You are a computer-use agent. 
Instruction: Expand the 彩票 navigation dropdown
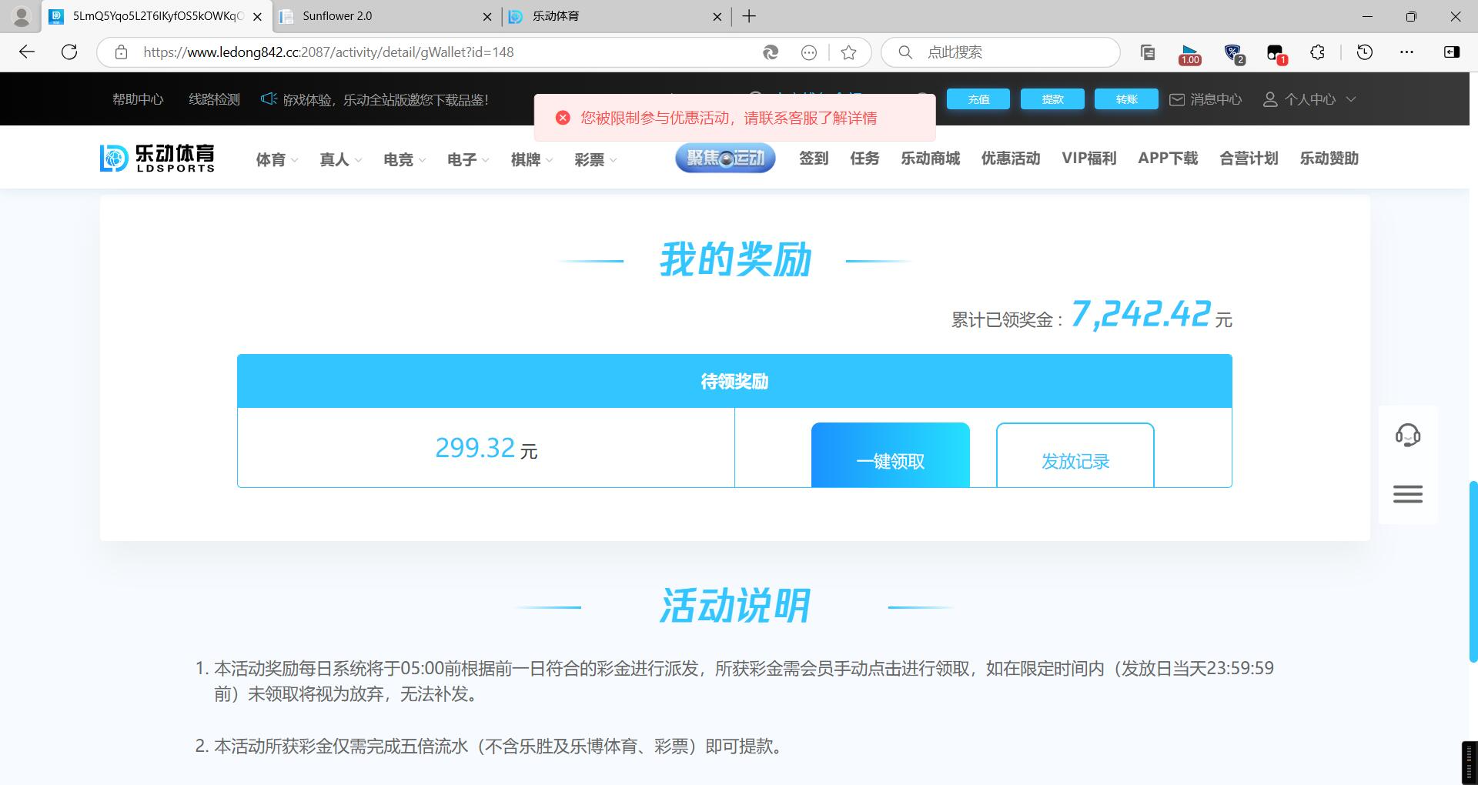coord(595,160)
